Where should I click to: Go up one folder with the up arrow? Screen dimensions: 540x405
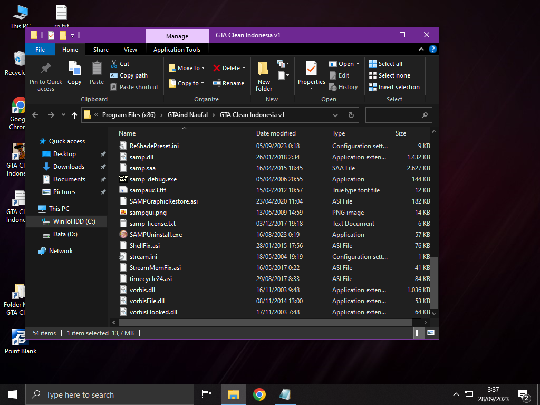[74, 115]
